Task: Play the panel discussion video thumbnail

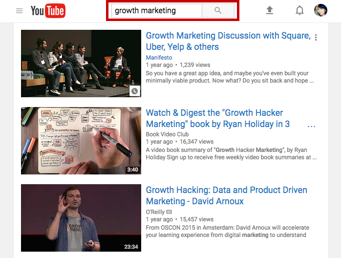Action: (x=81, y=64)
